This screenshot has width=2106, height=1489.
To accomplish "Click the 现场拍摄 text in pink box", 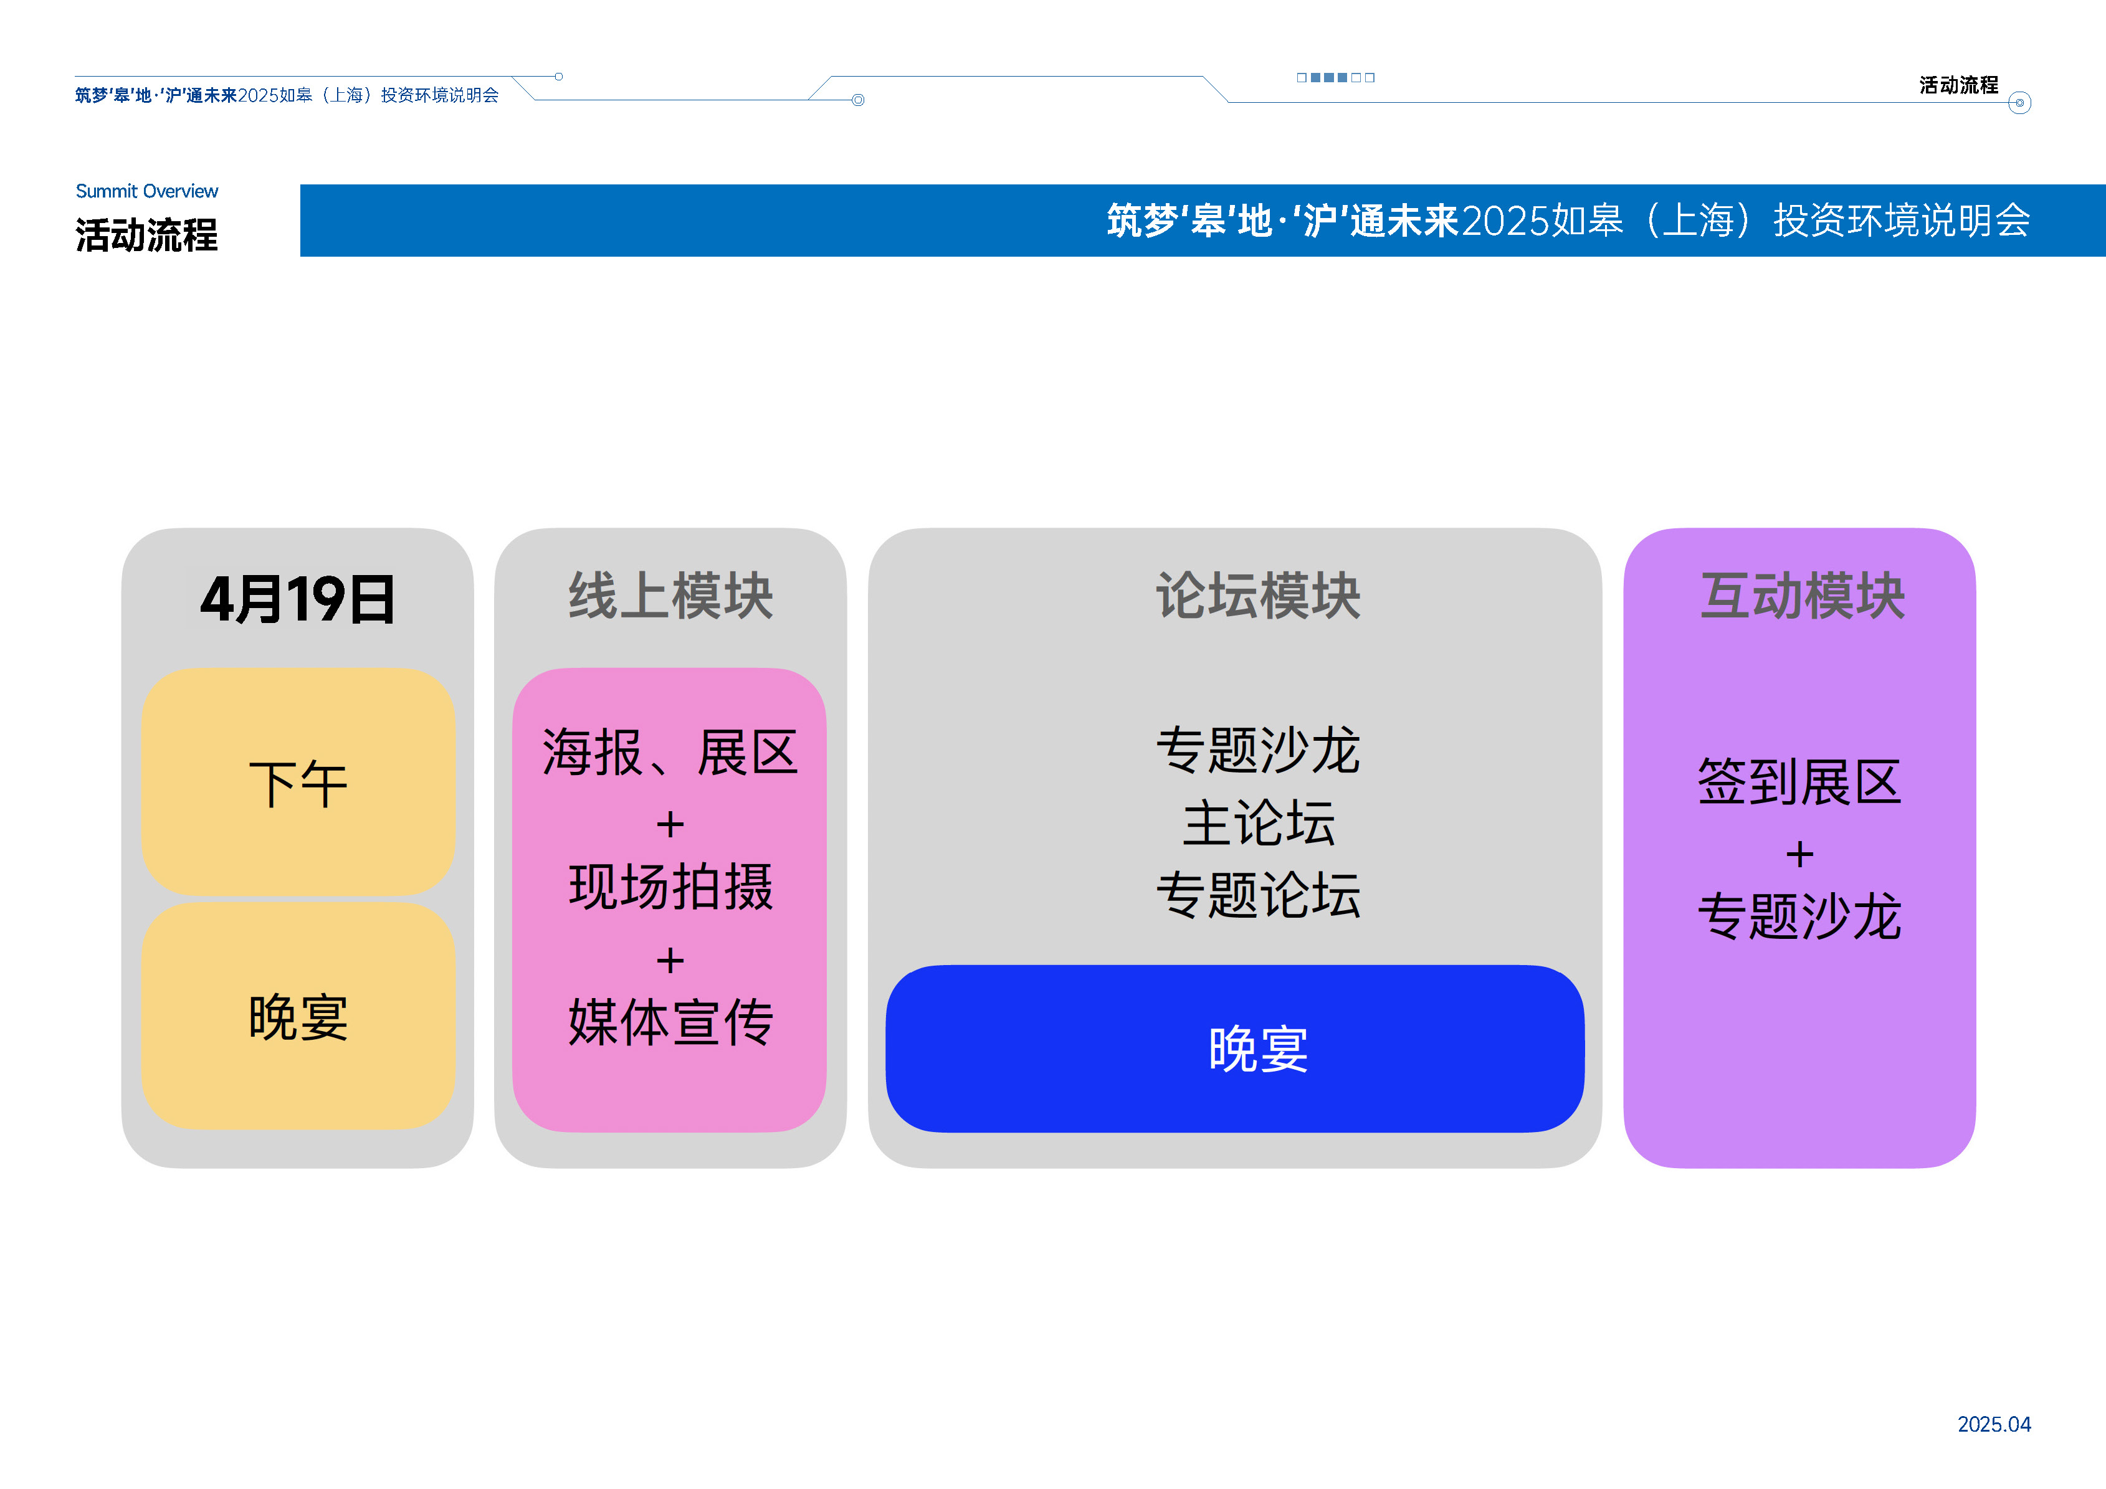I will [670, 887].
